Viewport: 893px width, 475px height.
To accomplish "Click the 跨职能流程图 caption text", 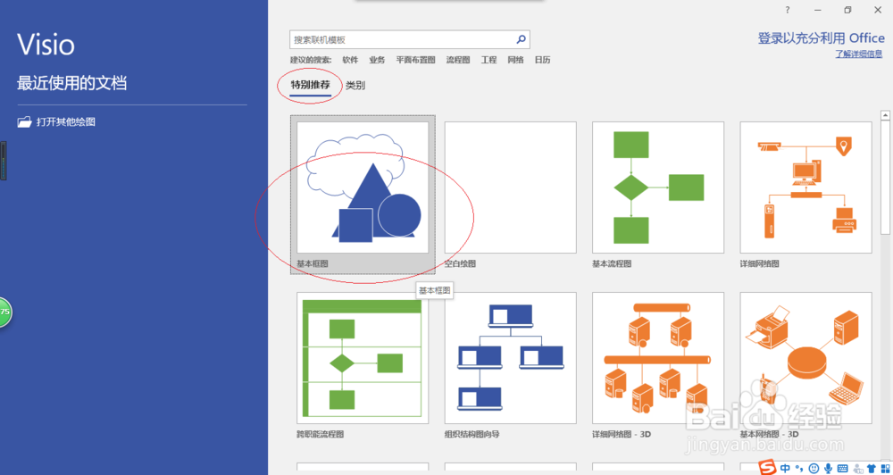I will [x=320, y=435].
